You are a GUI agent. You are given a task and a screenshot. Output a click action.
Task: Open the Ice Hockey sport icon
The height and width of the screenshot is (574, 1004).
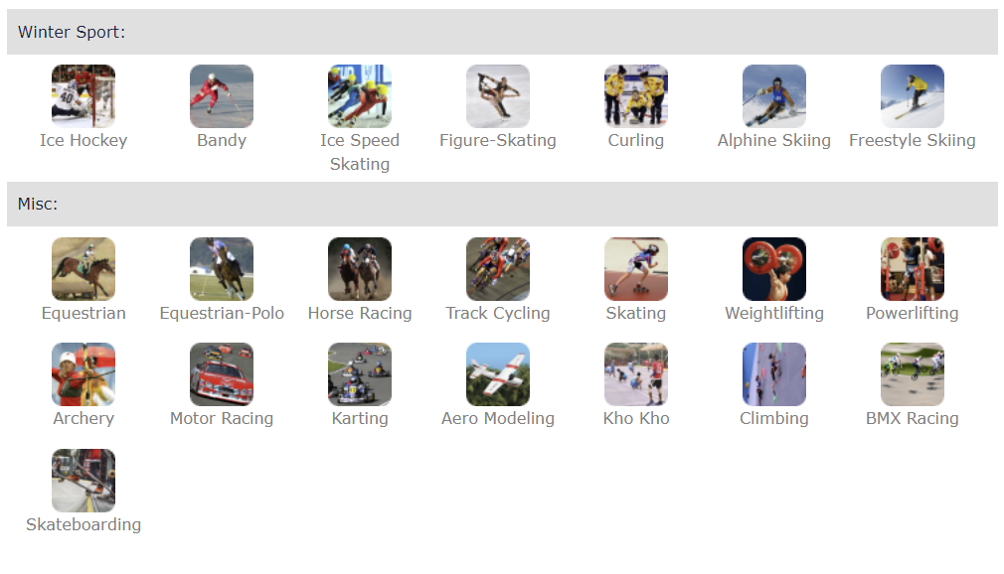84,96
